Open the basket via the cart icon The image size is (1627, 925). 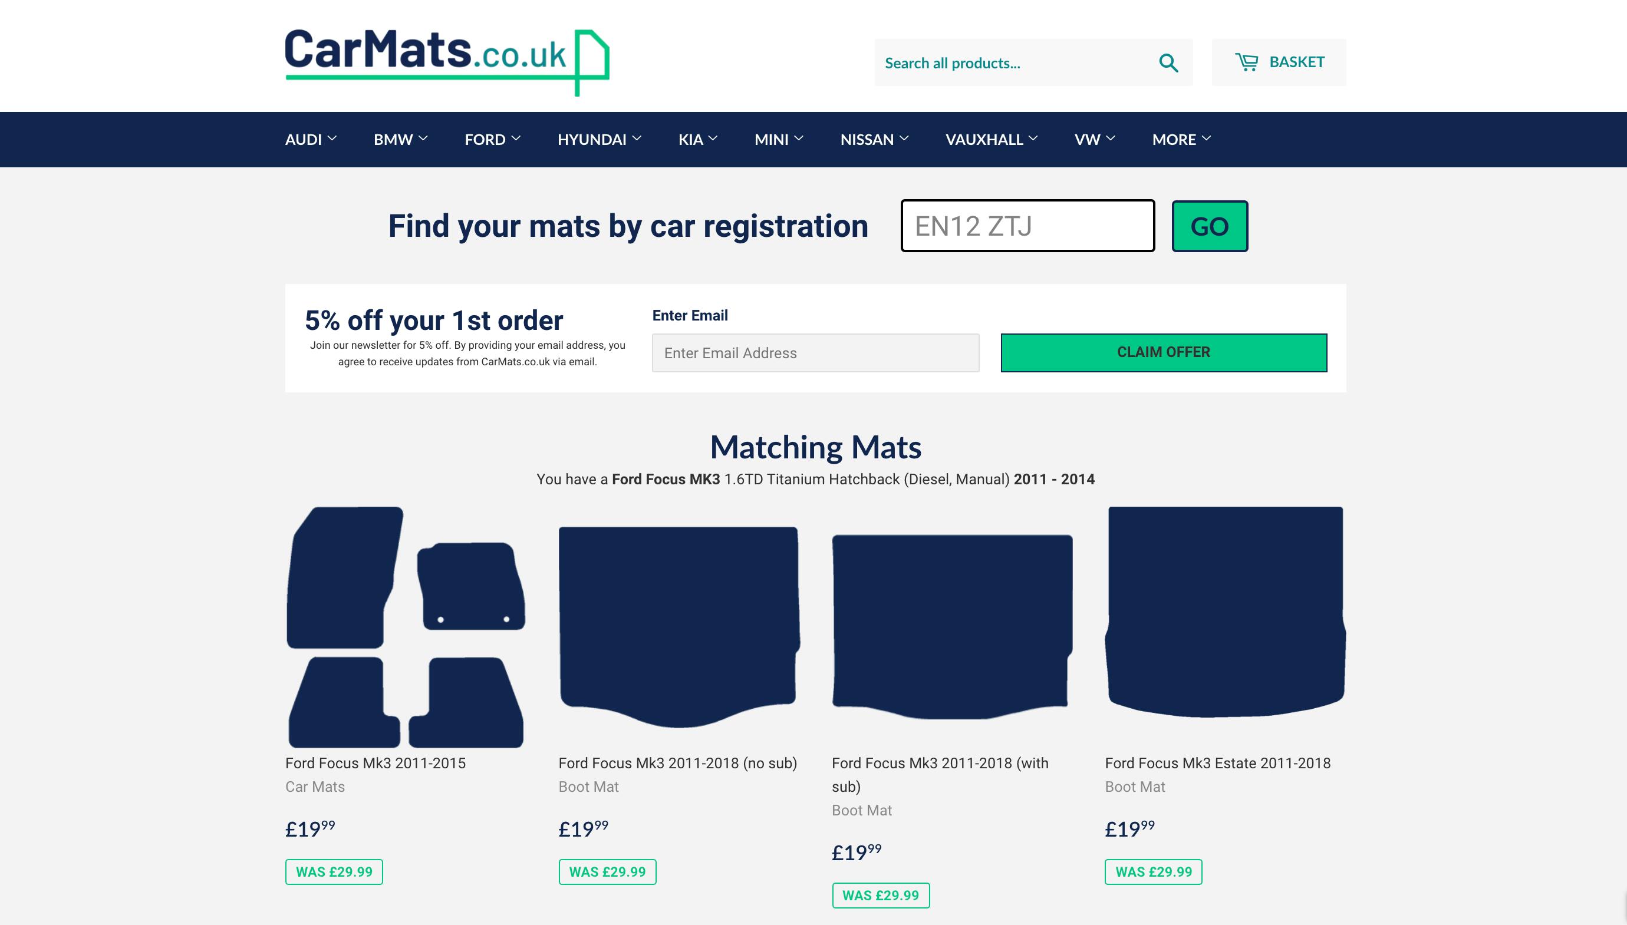tap(1248, 62)
